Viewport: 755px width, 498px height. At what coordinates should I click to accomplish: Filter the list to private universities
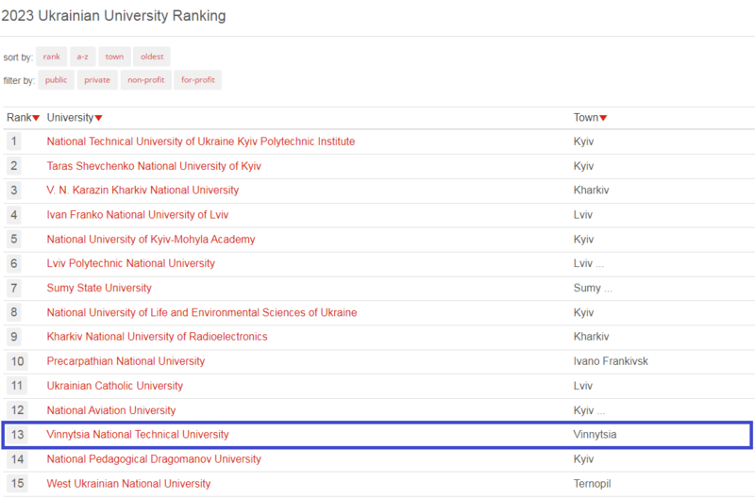pos(97,80)
